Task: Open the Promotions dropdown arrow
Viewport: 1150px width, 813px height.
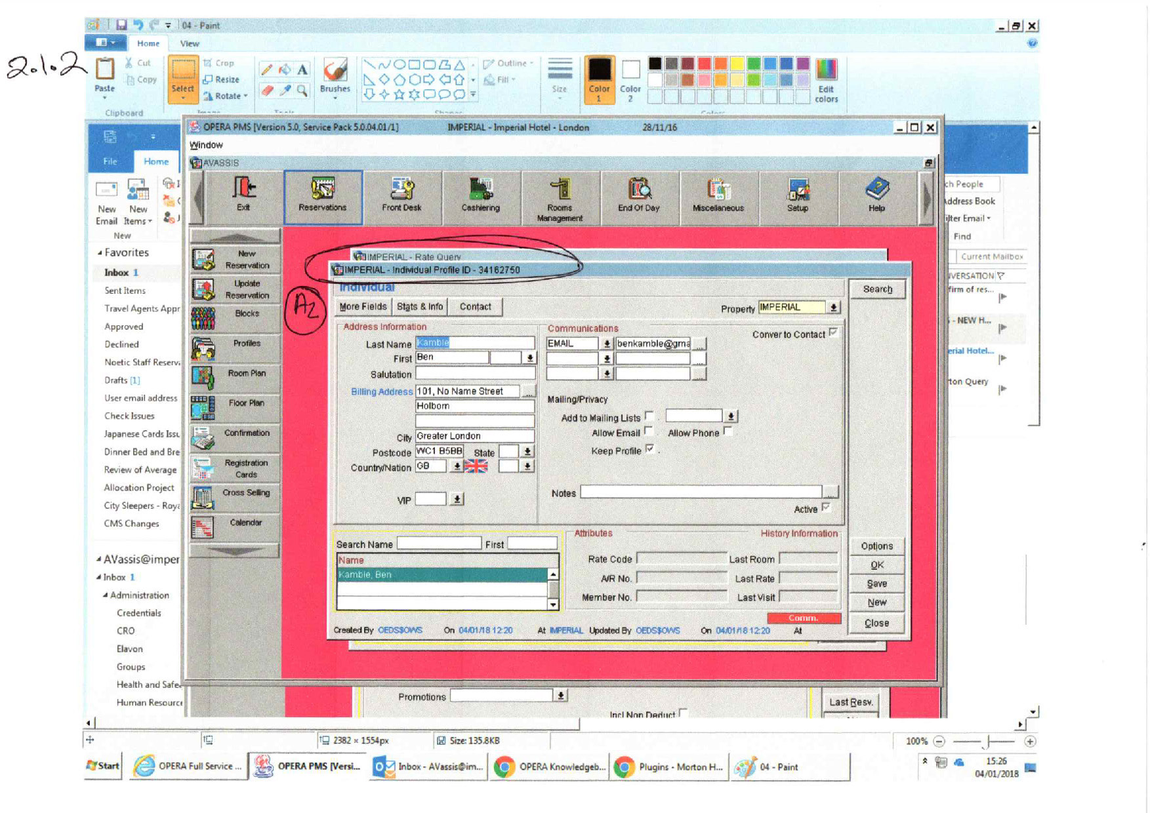Action: (561, 696)
